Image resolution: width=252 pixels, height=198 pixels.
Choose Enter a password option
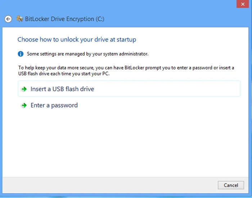pyautogui.click(x=129, y=105)
